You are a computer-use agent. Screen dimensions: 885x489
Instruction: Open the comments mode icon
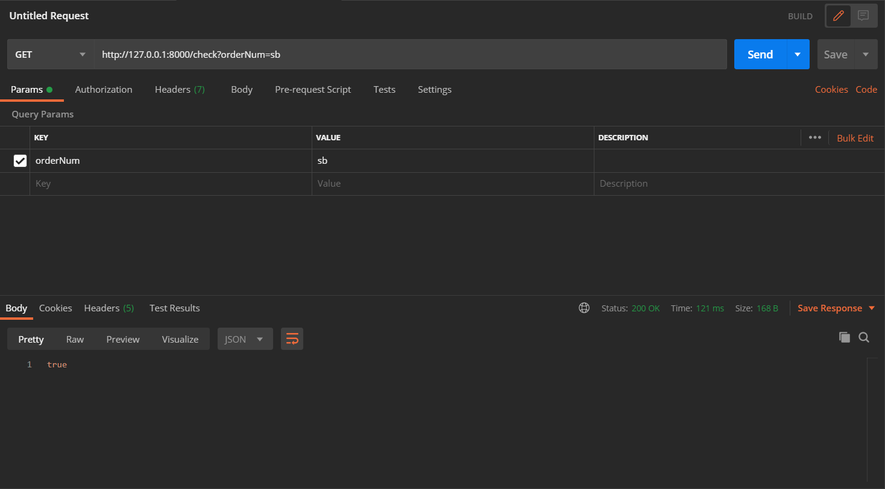[x=863, y=16]
